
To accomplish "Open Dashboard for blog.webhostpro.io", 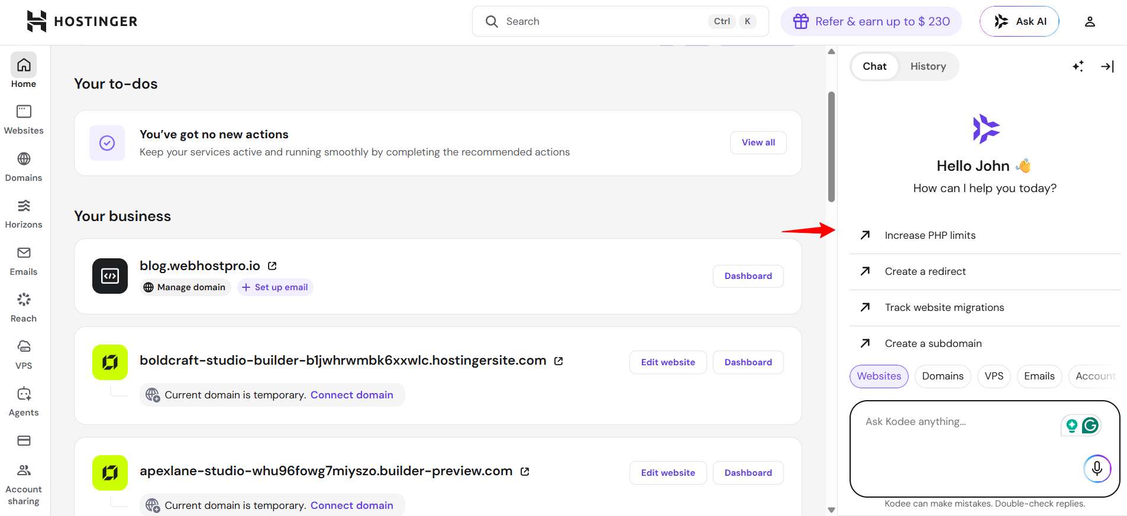I will point(748,276).
